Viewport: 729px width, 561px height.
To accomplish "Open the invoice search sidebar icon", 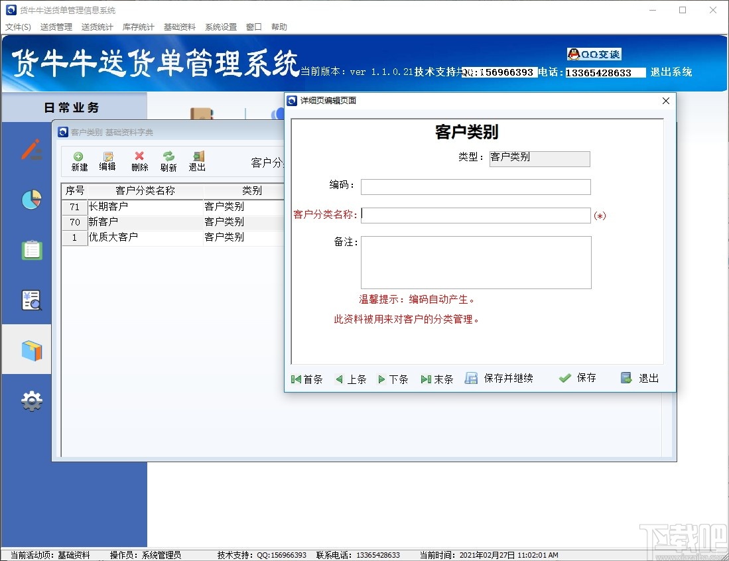I will pyautogui.click(x=30, y=300).
